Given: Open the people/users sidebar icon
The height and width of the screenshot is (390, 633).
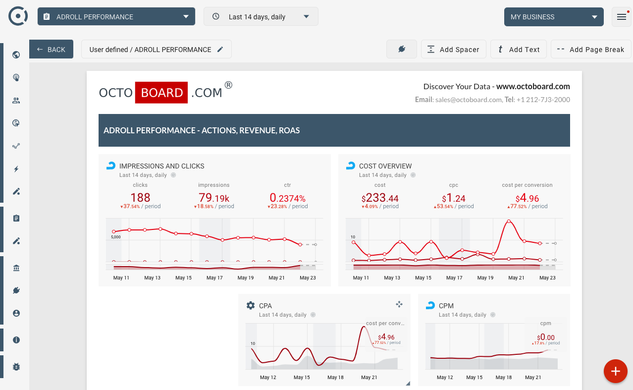Looking at the screenshot, I should pyautogui.click(x=16, y=101).
